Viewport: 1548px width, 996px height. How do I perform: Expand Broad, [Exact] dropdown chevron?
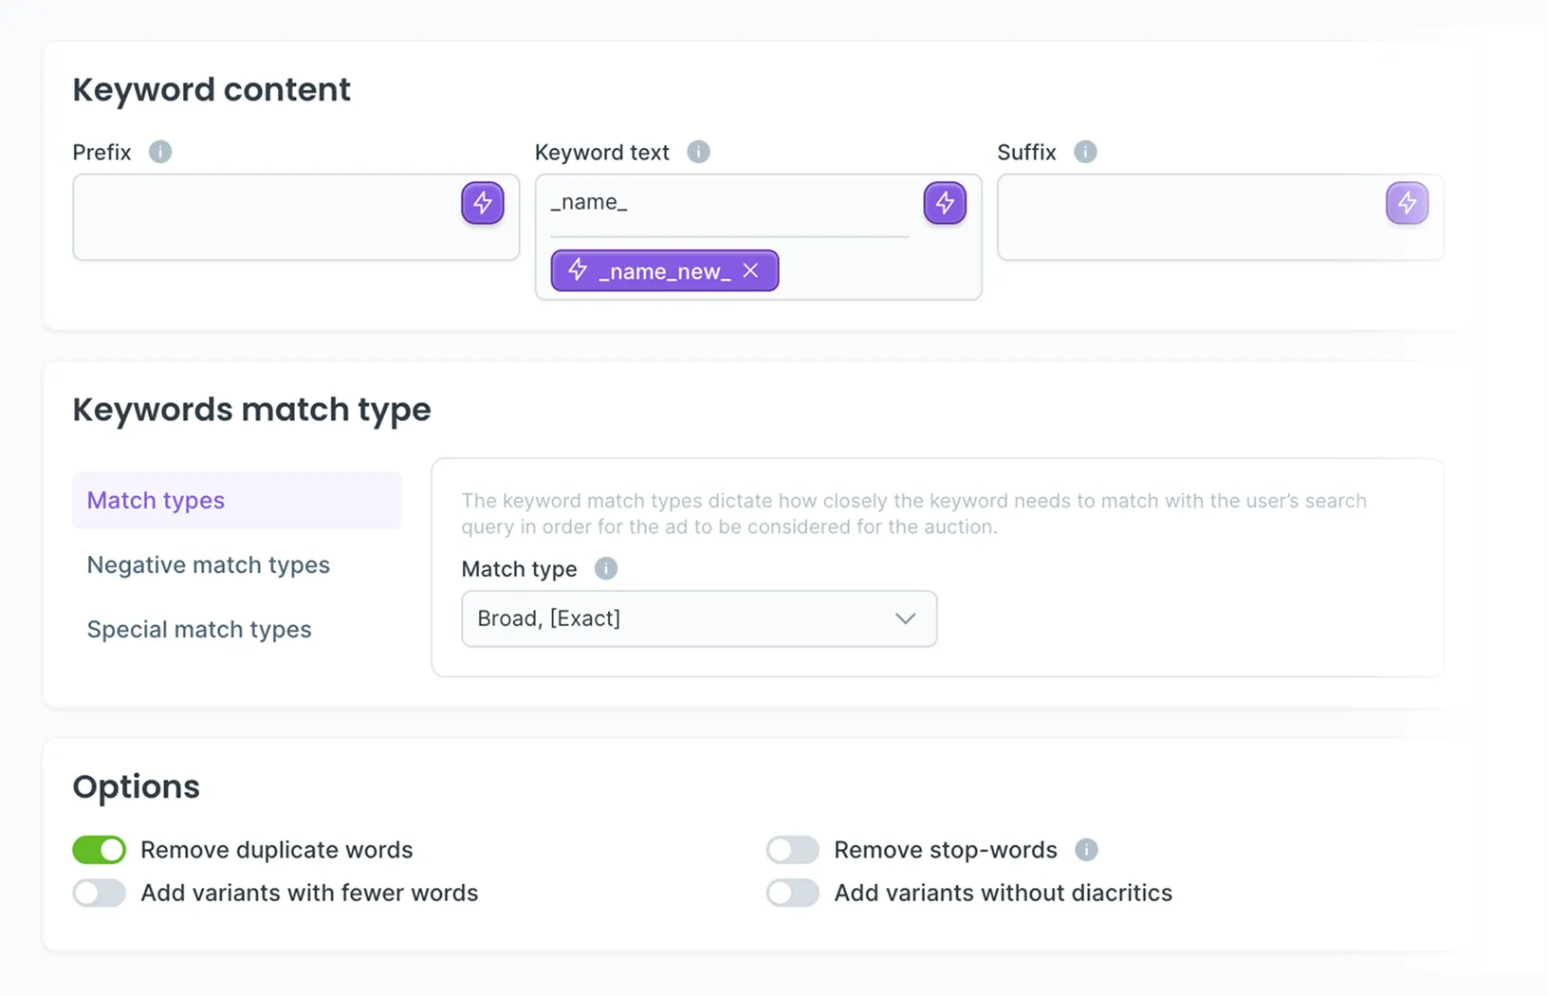click(x=905, y=618)
